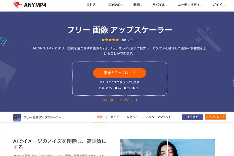
Task: Open the ストア menu item
Action: 91,5
